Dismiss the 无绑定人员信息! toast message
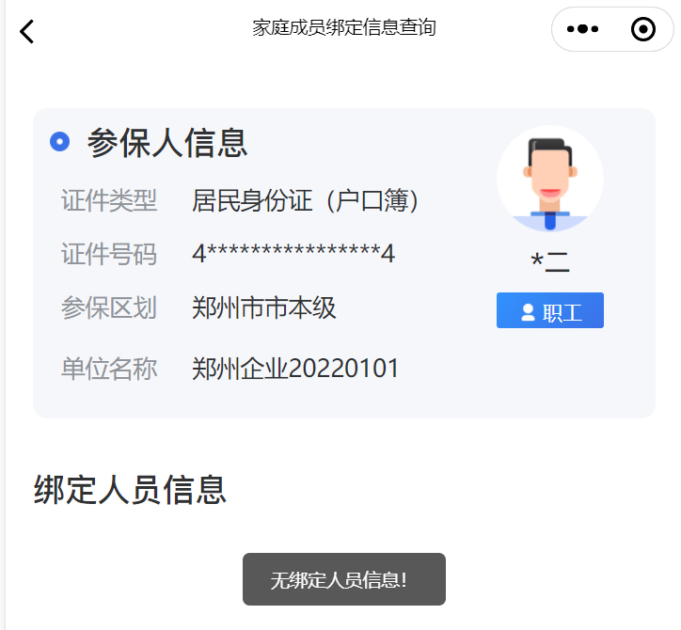 click(344, 579)
